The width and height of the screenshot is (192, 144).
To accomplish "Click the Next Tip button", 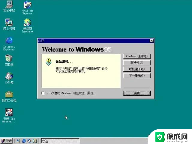I will click(x=137, y=76).
